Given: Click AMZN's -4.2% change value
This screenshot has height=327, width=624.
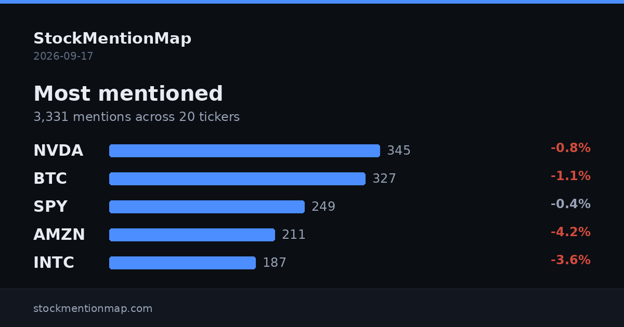Looking at the screenshot, I should point(570,232).
